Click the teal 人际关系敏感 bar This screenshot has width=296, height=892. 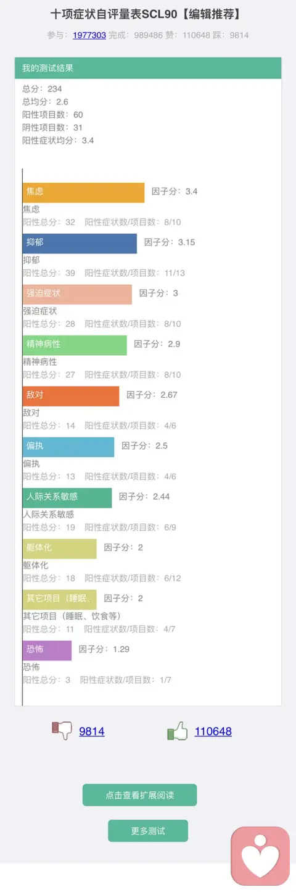(x=67, y=497)
